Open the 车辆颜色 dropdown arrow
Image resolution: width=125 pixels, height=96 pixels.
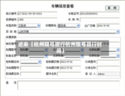(78, 26)
